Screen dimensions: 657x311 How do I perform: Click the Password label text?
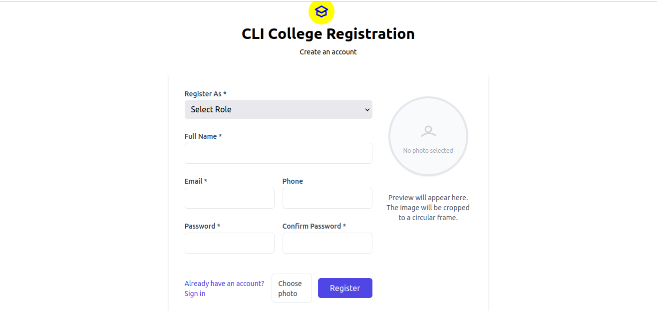click(x=202, y=226)
